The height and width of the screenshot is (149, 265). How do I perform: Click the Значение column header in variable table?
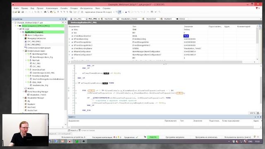[x=188, y=26]
